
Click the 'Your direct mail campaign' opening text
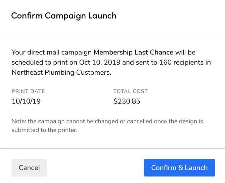(51, 52)
